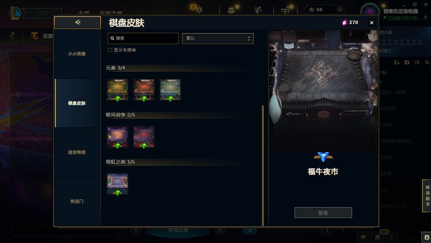Open the friend list view options icon
The width and height of the screenshot is (431, 243).
click(x=417, y=63)
